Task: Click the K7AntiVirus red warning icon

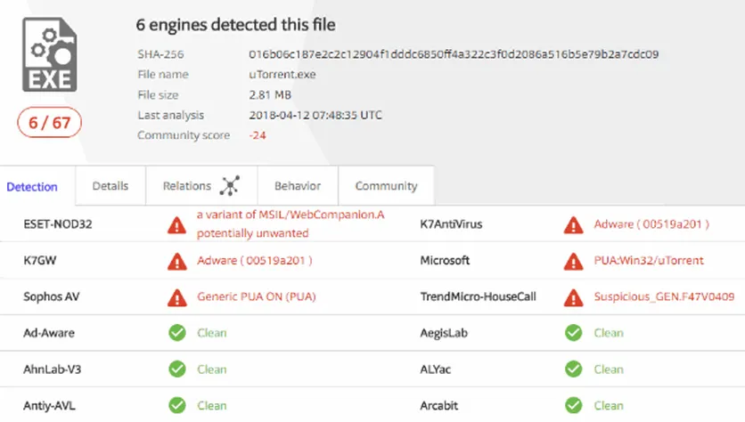Action: point(573,225)
